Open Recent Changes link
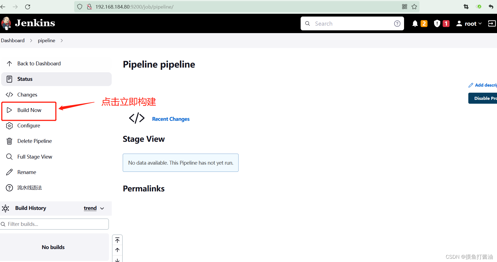The height and width of the screenshot is (262, 497). pyautogui.click(x=171, y=119)
